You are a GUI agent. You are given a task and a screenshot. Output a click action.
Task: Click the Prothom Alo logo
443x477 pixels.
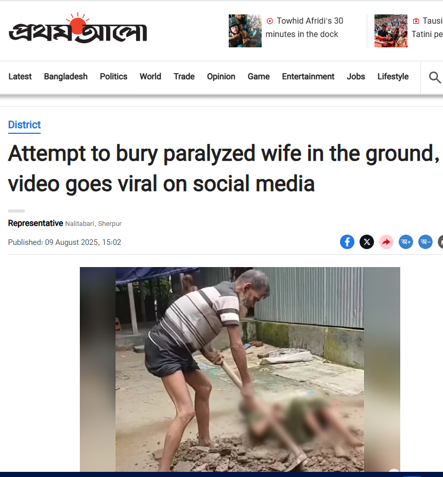point(78,28)
